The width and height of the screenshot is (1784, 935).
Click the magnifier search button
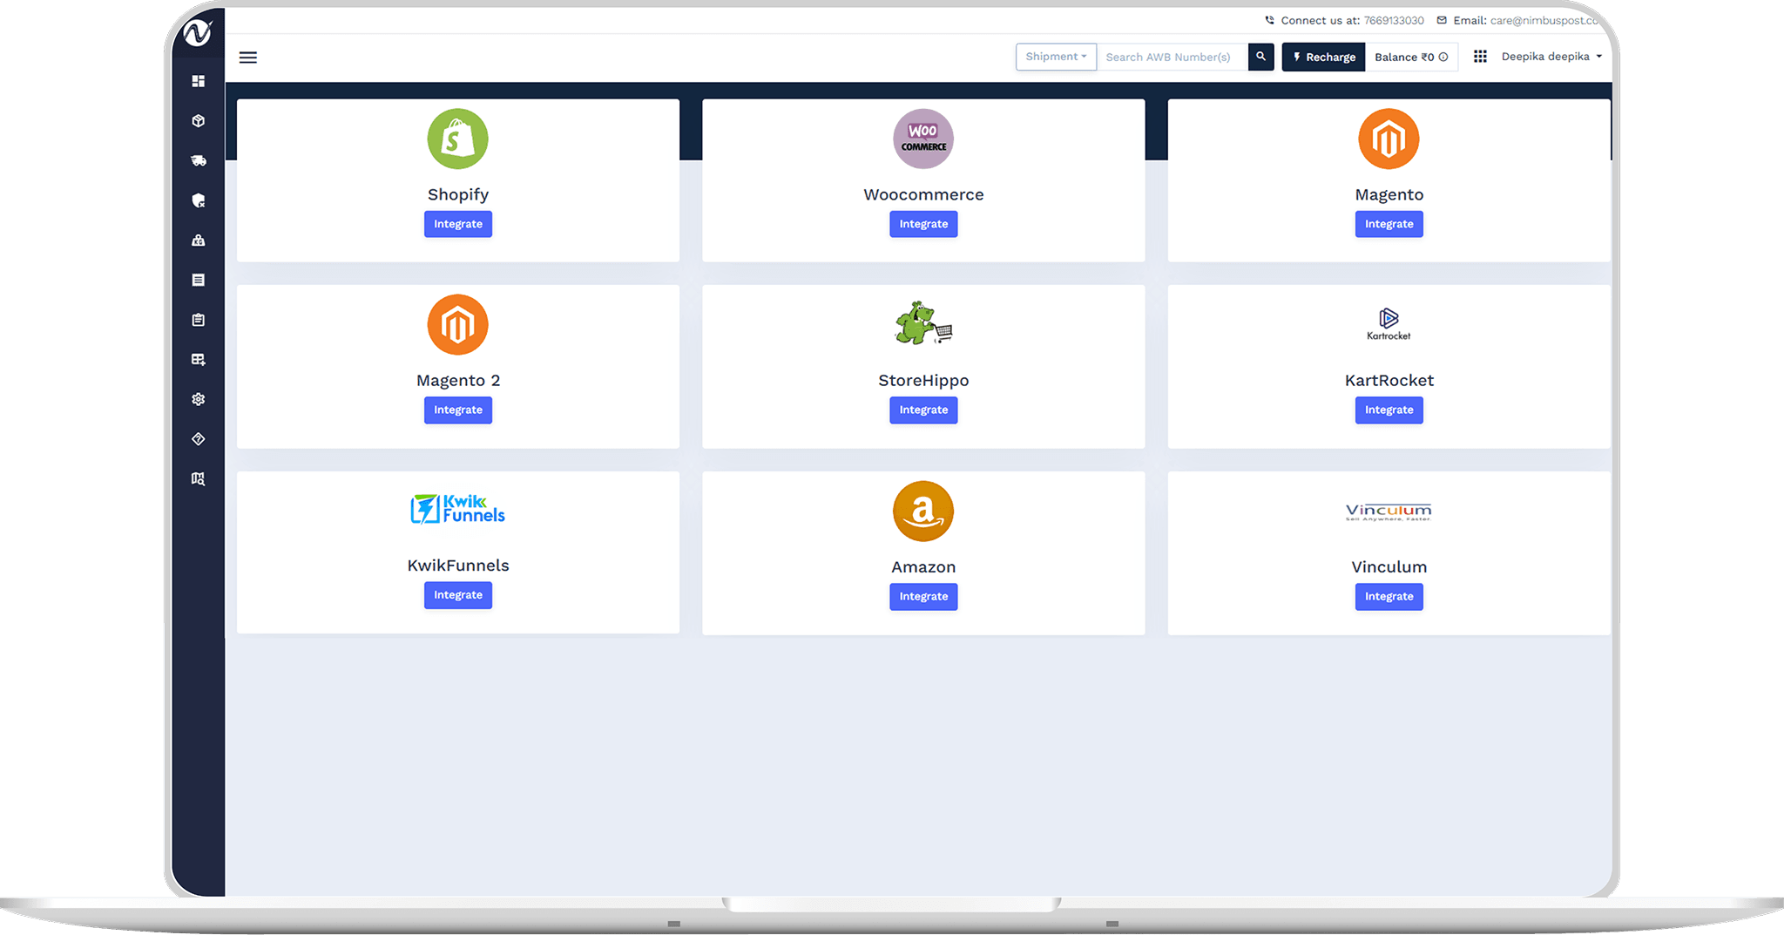click(x=1260, y=57)
